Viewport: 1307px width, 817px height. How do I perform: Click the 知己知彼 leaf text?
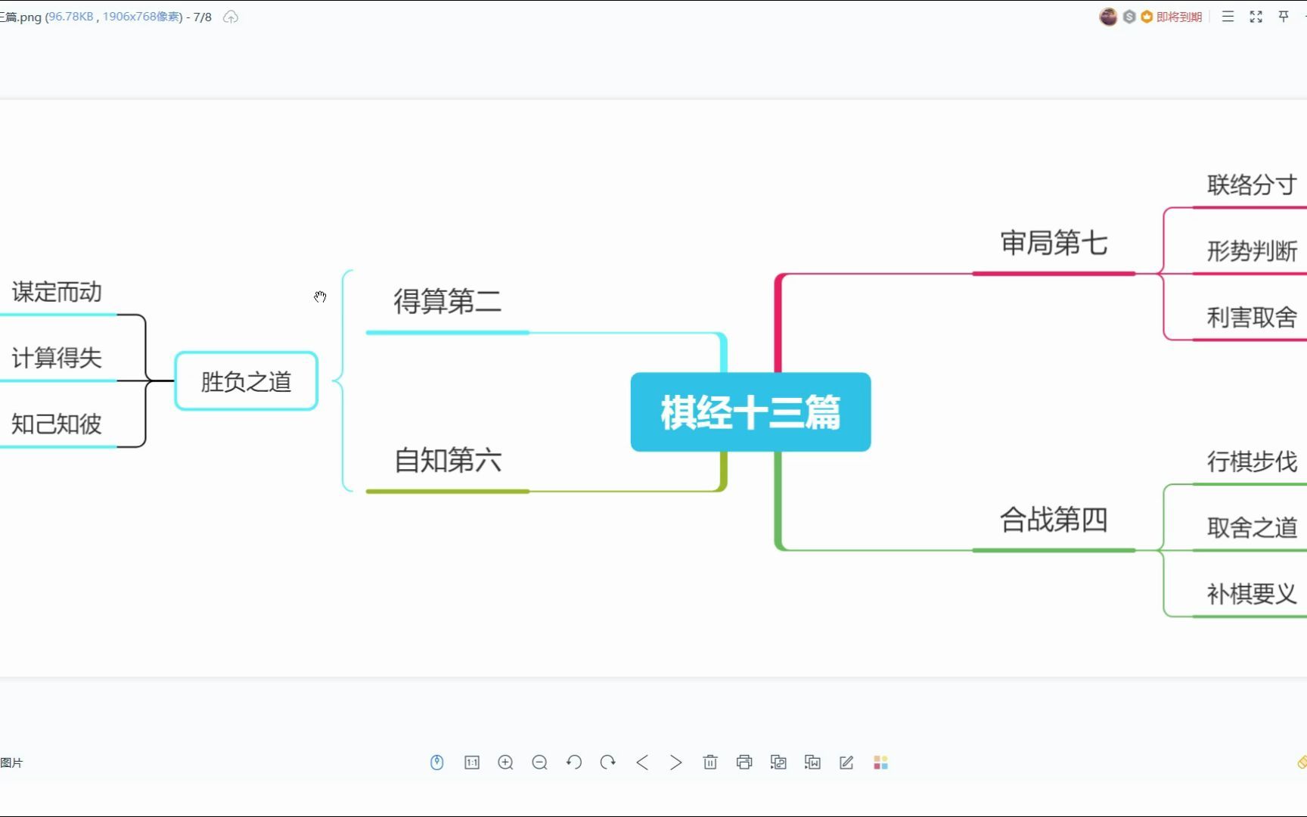click(x=57, y=424)
